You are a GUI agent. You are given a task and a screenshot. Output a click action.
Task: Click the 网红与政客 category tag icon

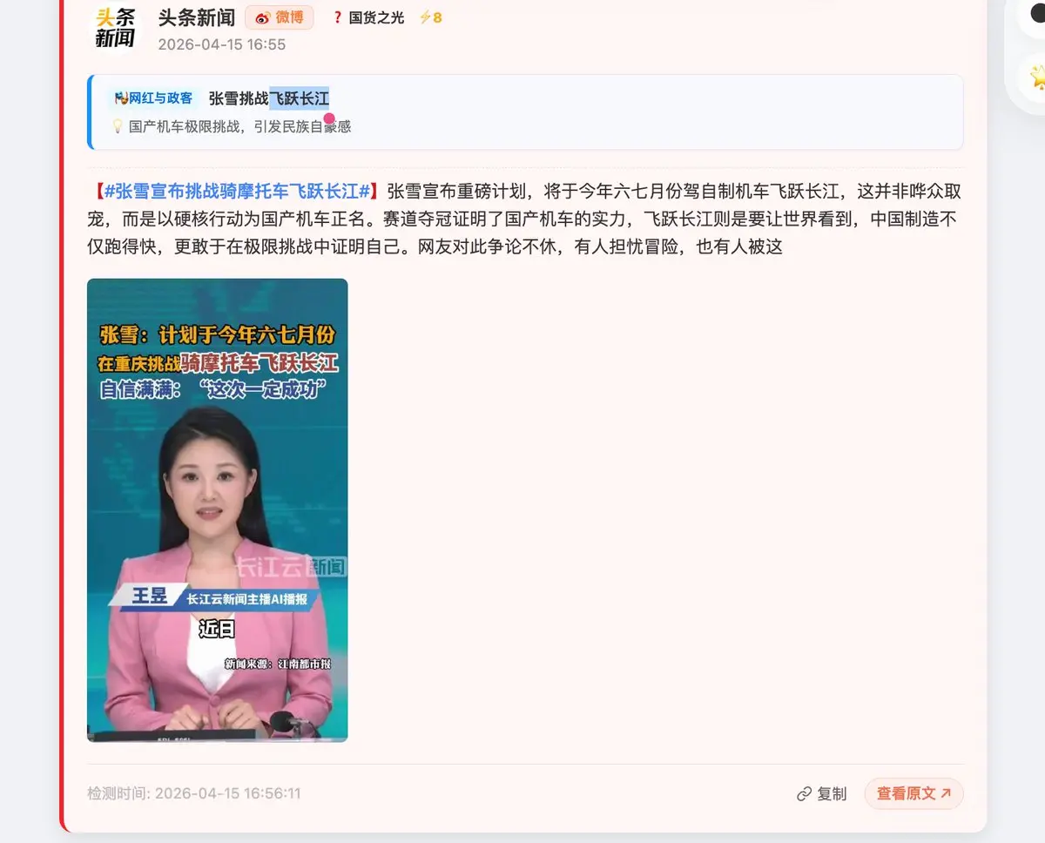click(x=121, y=98)
